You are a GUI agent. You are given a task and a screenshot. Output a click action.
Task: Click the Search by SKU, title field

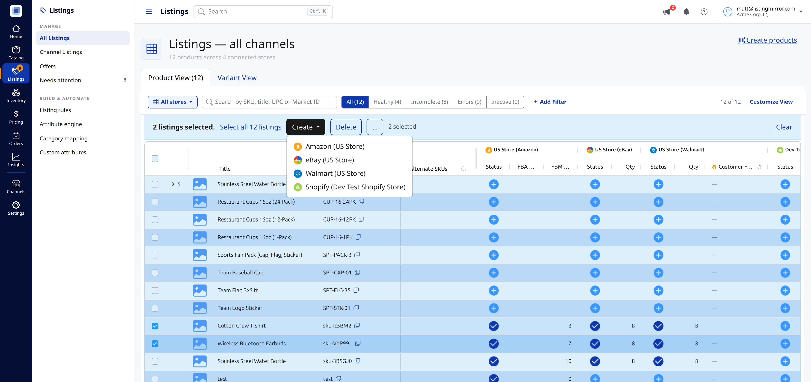click(269, 102)
